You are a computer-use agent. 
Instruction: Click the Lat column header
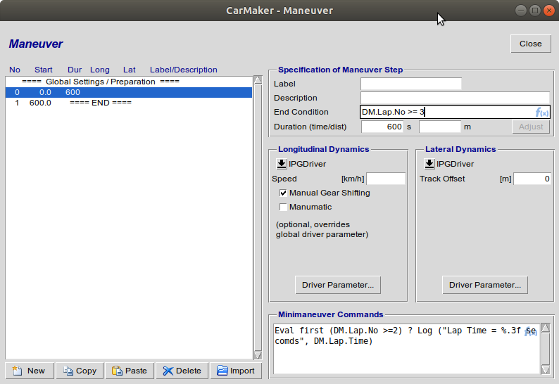click(129, 70)
